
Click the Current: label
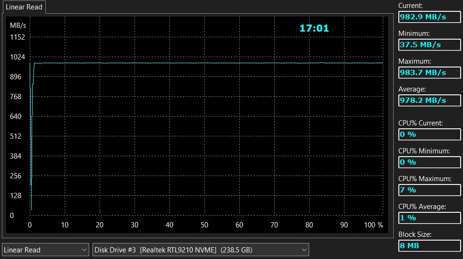[410, 6]
